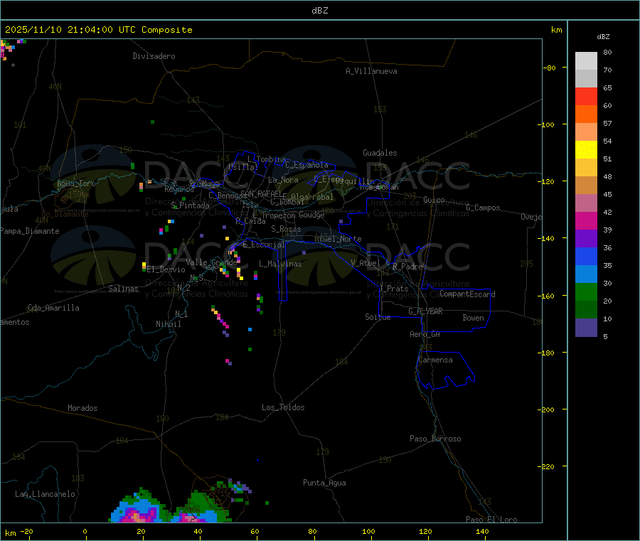Click the 'J_Prats' map label

(x=393, y=289)
